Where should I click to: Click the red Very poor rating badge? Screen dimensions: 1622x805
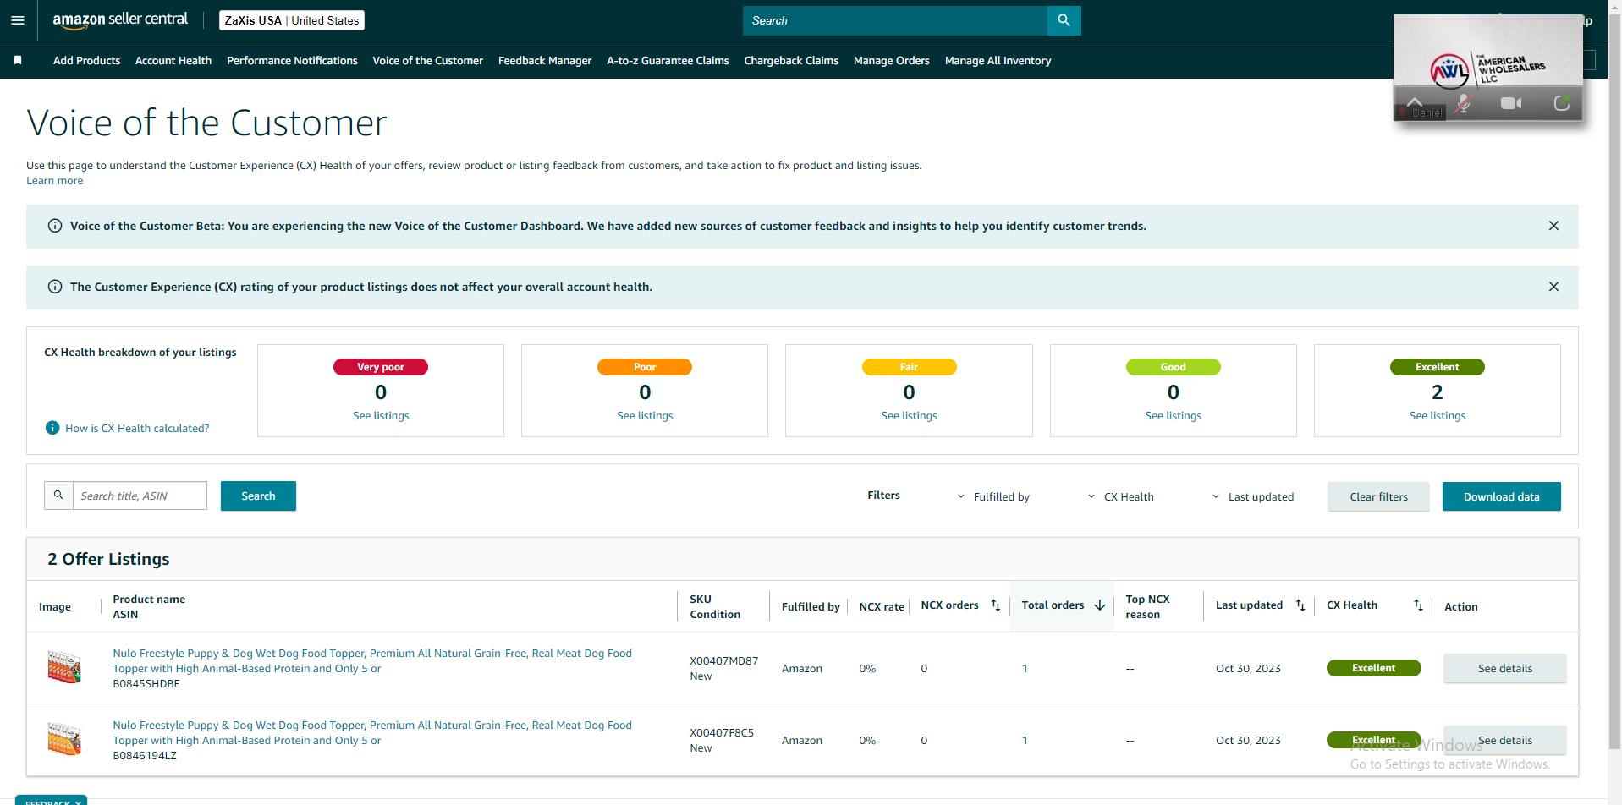click(x=381, y=367)
